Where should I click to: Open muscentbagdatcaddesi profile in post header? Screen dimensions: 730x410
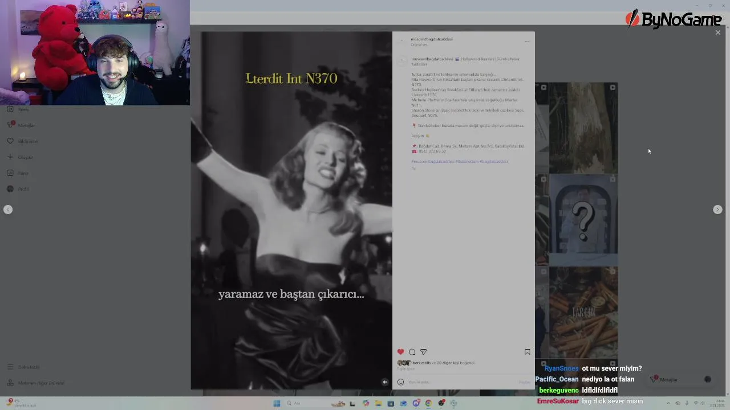point(432,39)
